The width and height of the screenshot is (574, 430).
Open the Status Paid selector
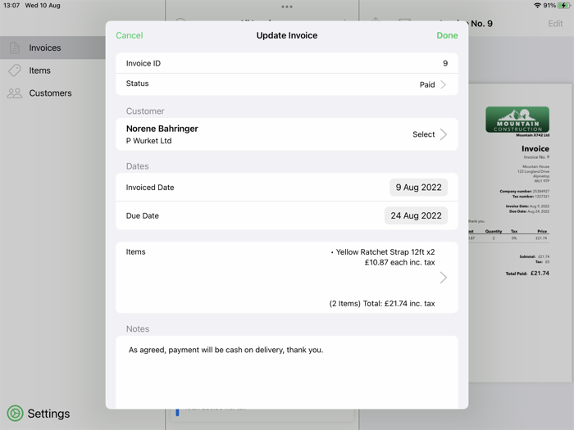[287, 84]
